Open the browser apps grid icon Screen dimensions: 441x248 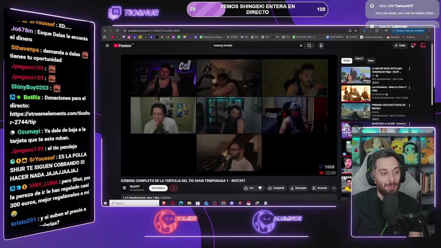(x=105, y=37)
